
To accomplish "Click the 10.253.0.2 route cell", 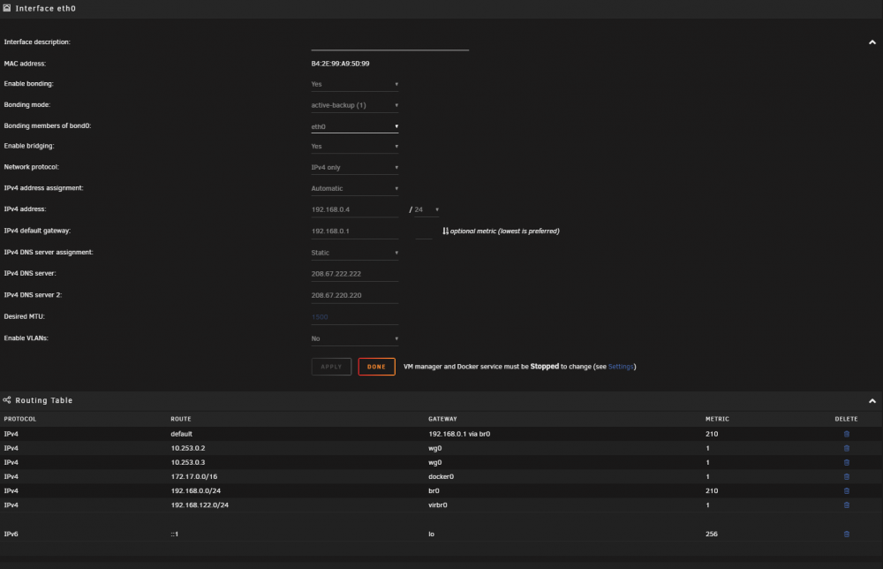I will (x=188, y=449).
